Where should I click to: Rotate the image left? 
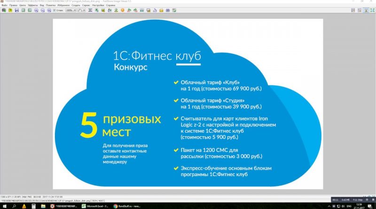(129, 10)
